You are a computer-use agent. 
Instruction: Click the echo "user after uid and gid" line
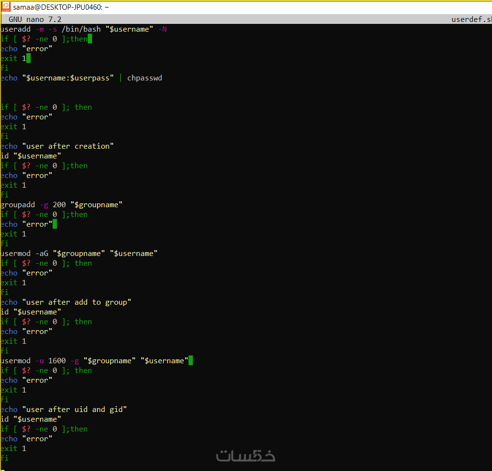coord(64,410)
